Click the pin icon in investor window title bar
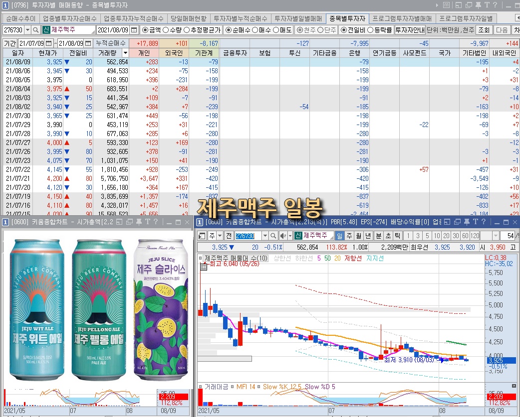The height and width of the screenshot is (417, 520). (x=478, y=5)
